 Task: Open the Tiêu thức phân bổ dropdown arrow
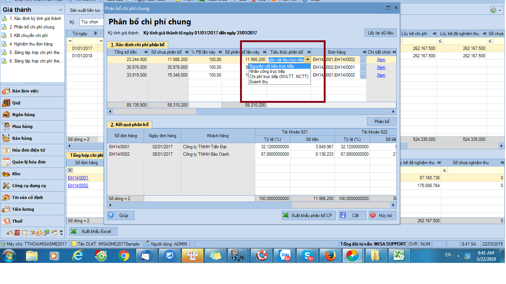(307, 60)
